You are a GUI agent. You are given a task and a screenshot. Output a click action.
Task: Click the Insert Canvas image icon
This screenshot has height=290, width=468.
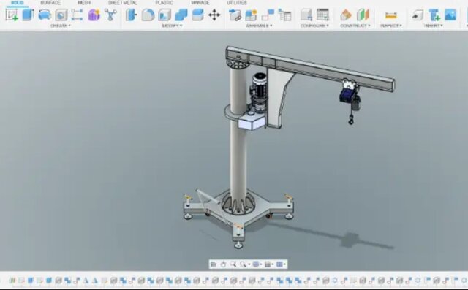[450, 15]
